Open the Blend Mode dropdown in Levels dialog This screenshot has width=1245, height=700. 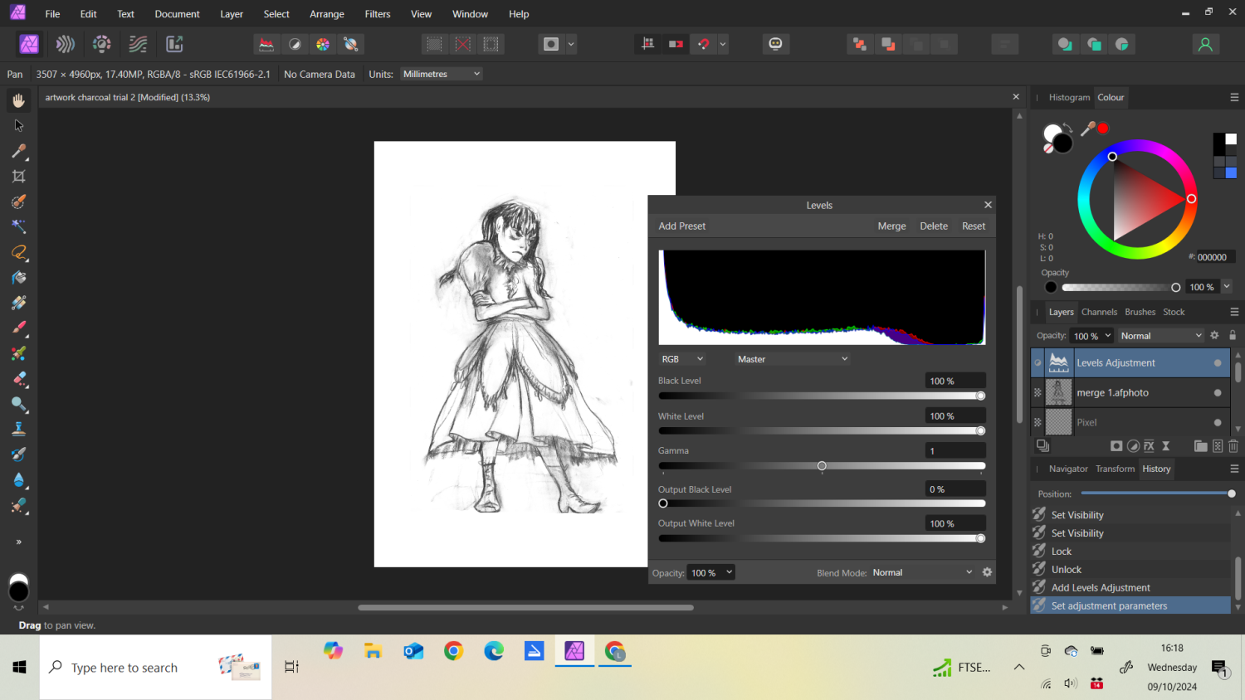point(923,572)
